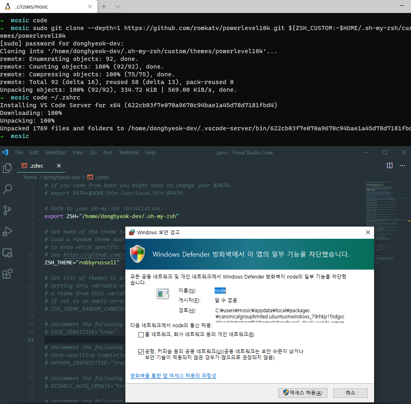
Task: Open the Selection menu
Action: [x=55, y=152]
